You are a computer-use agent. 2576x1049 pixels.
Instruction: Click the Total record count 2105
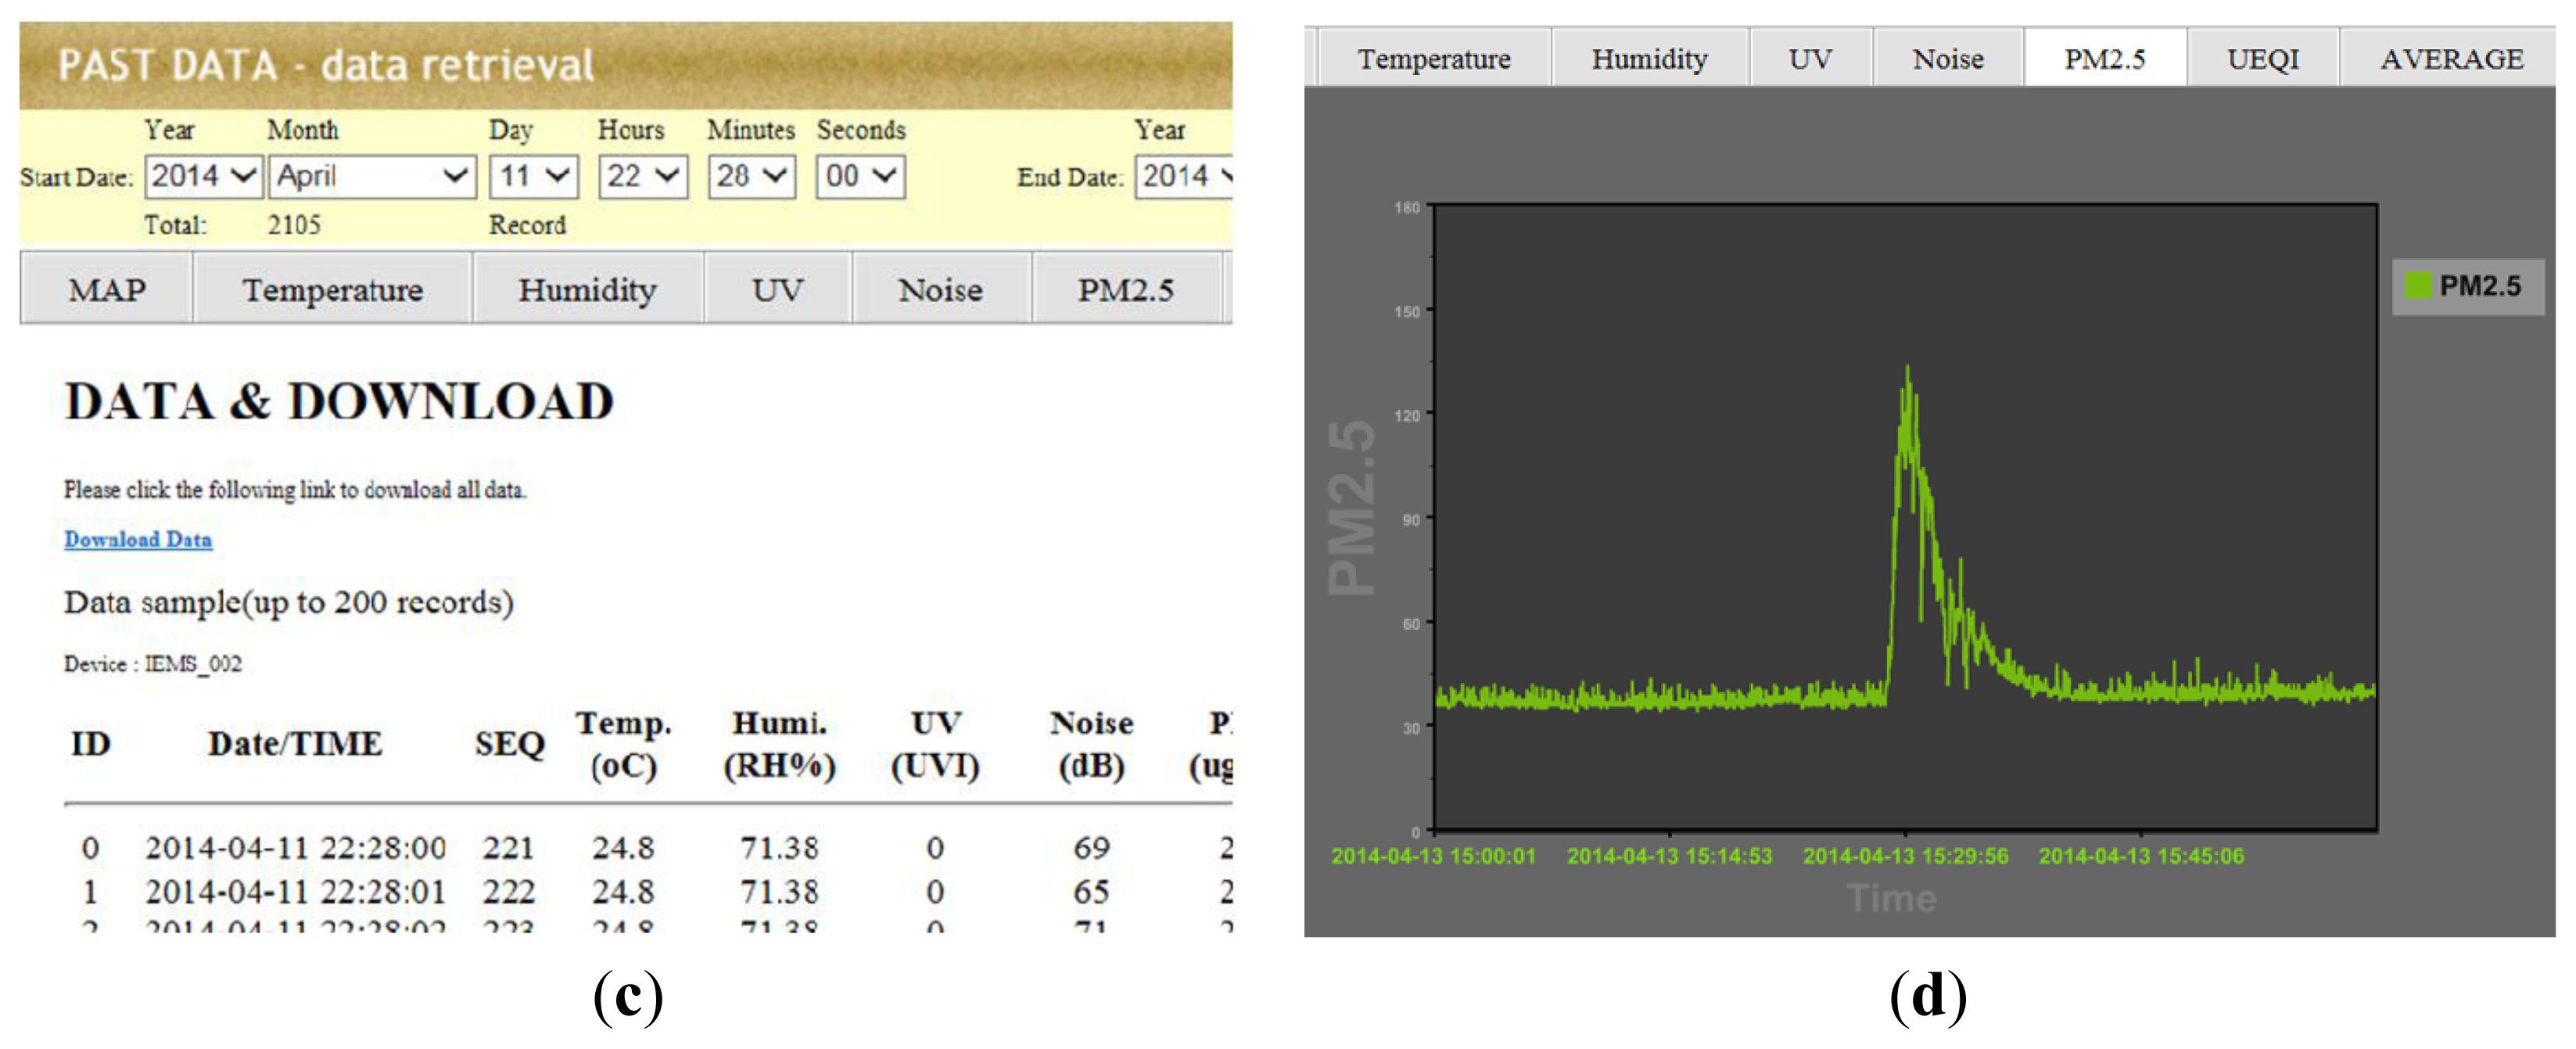coord(294,225)
